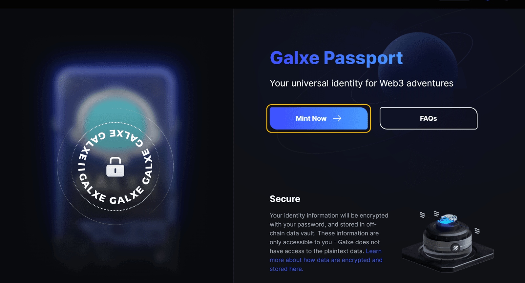Open the FAQs page
525x283 pixels.
pos(428,118)
